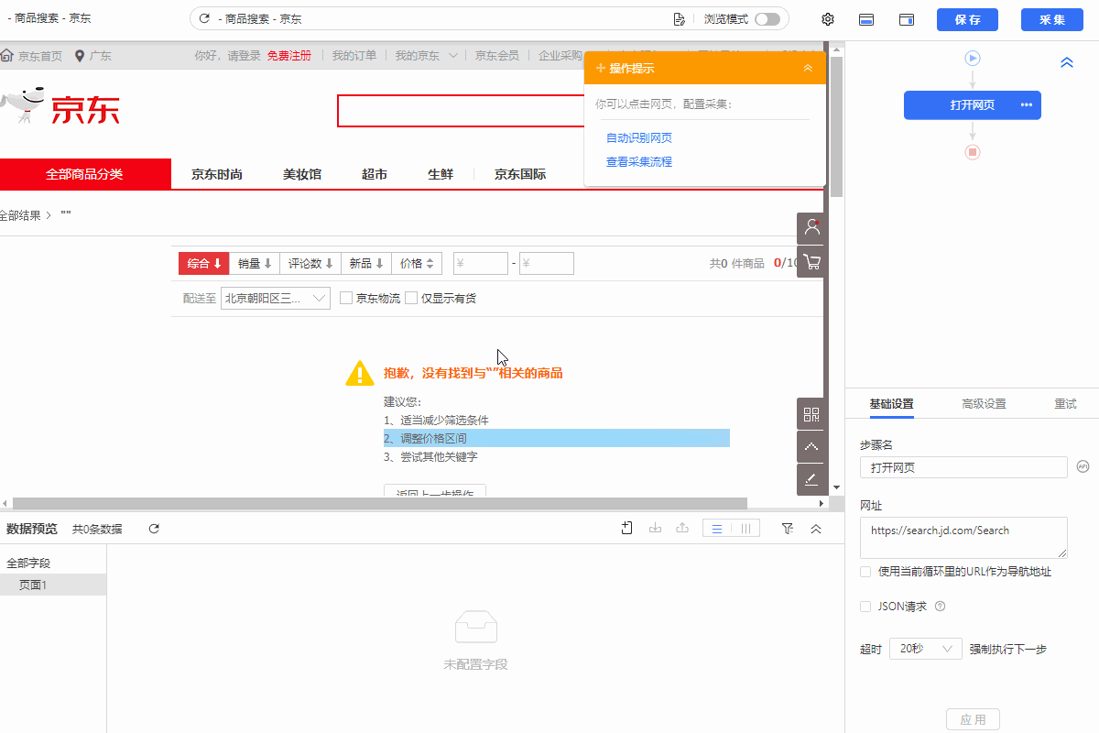Click 免费注册 link
1099x733 pixels.
point(289,56)
